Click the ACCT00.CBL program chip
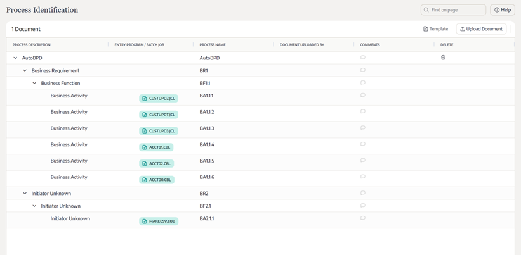Screen dimensions: 521x255 point(157,180)
